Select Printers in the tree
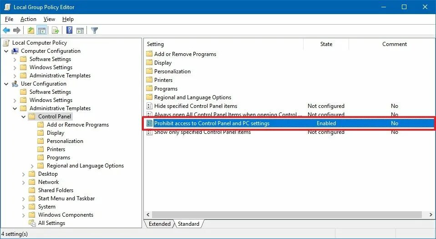 tap(56, 149)
